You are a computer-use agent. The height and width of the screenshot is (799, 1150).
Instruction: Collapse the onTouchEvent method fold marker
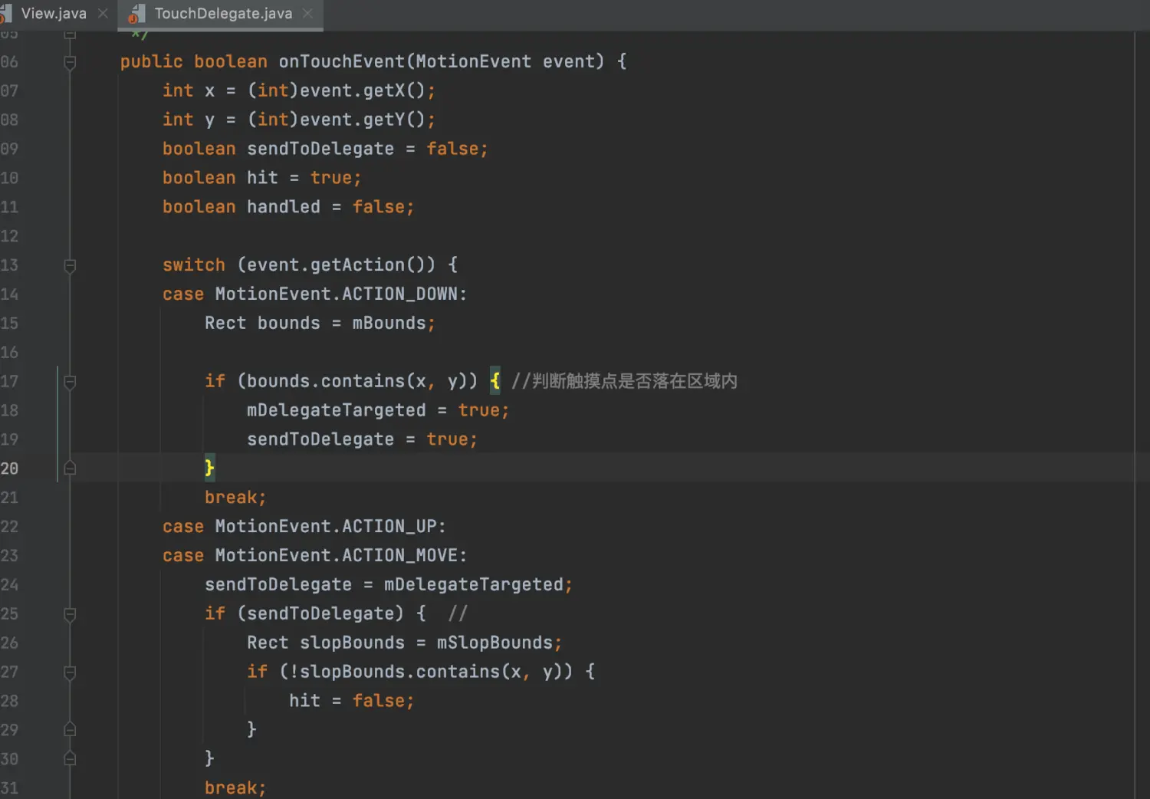click(x=70, y=62)
